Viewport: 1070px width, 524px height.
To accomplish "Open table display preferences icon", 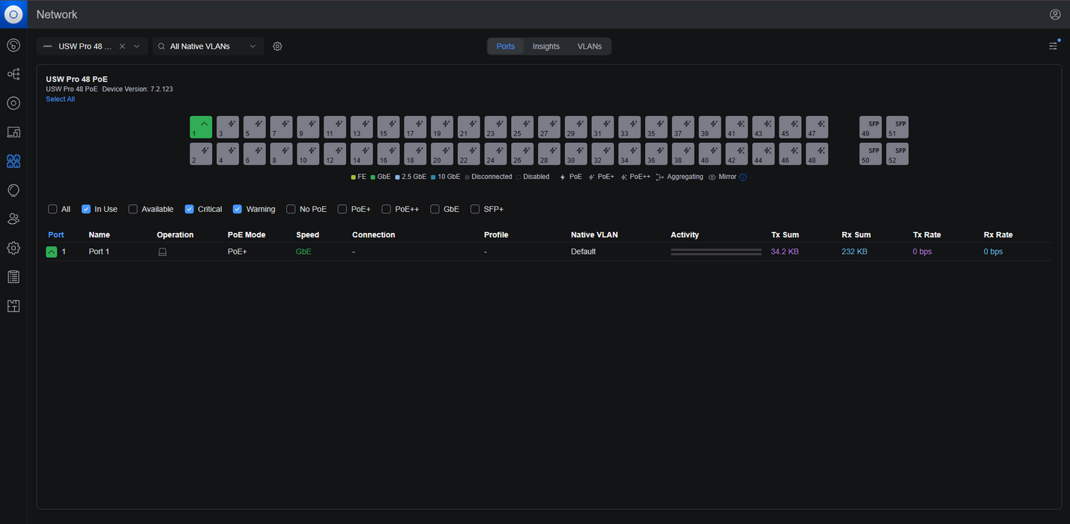I will pyautogui.click(x=1054, y=46).
